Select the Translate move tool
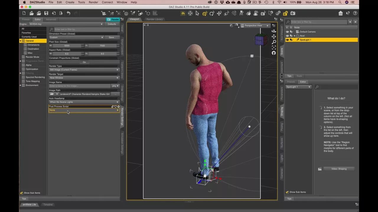Viewport: 378px width, 212px height. pos(219,13)
